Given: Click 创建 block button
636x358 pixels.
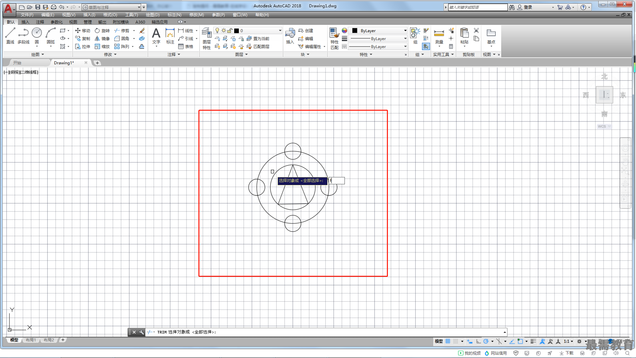Looking at the screenshot, I should pos(306,30).
